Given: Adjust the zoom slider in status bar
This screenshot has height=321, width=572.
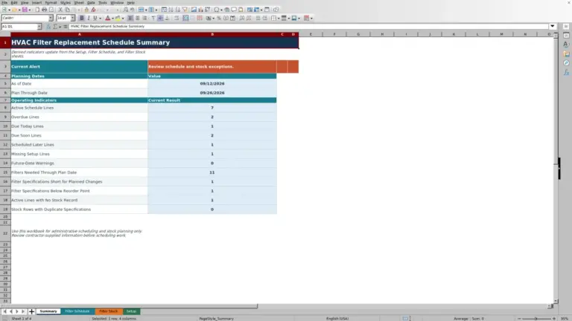Looking at the screenshot, I should tap(536, 319).
